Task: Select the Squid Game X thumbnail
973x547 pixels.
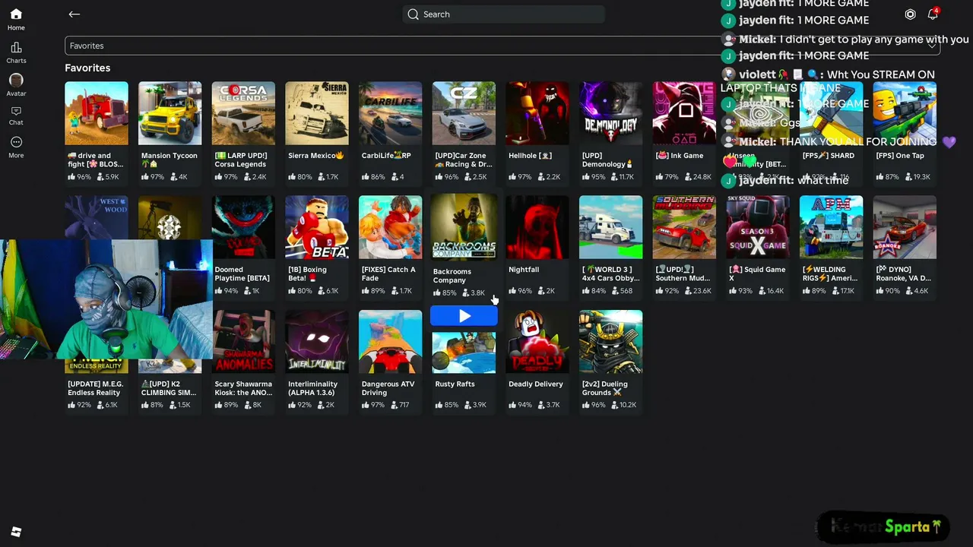Action: point(758,227)
